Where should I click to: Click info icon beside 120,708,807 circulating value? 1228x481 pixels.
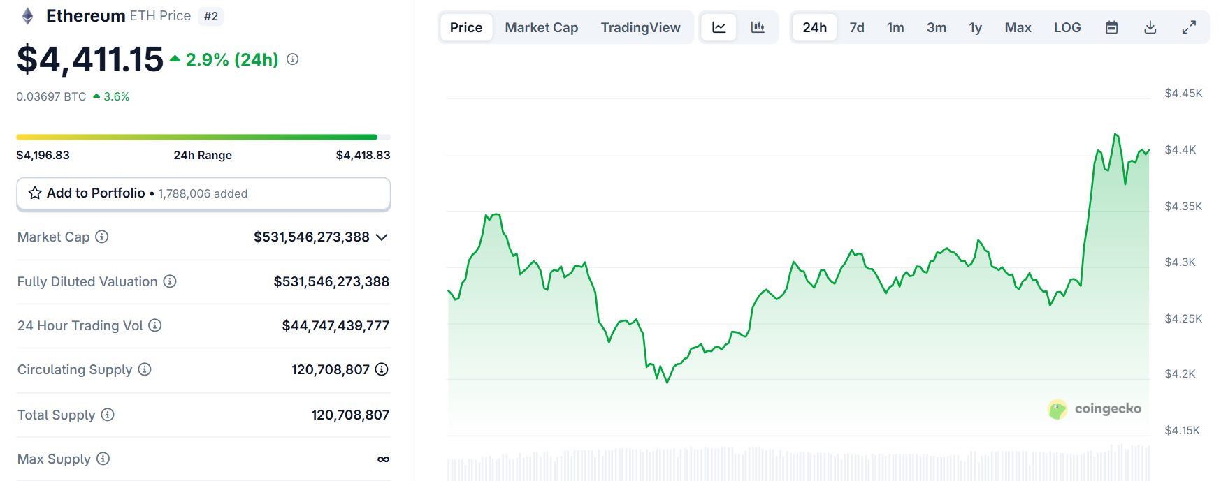[382, 369]
